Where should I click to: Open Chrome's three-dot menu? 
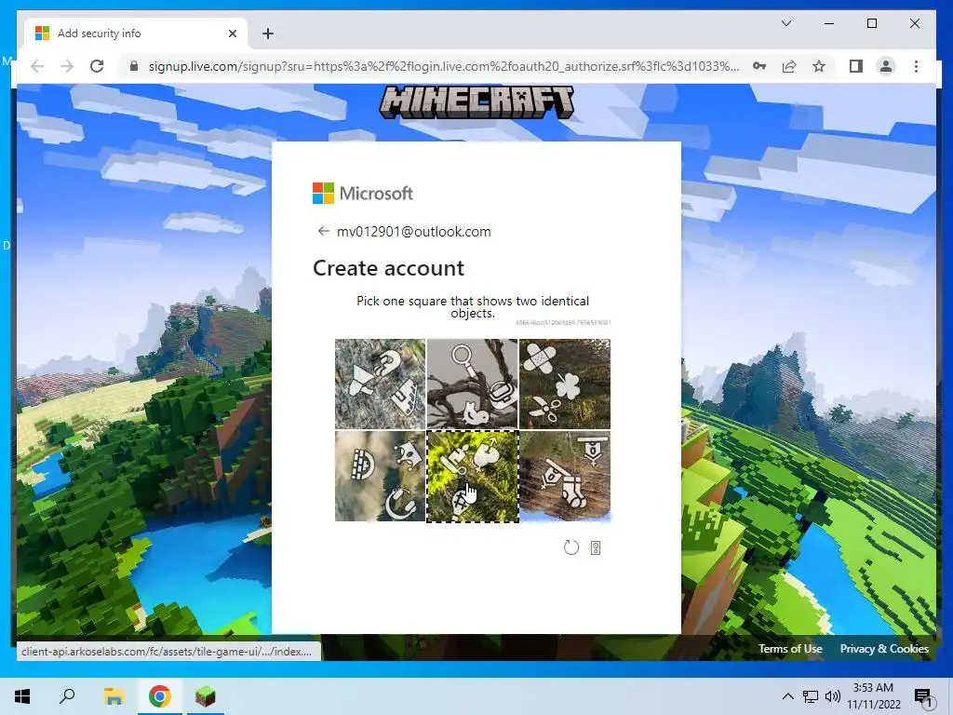(916, 66)
